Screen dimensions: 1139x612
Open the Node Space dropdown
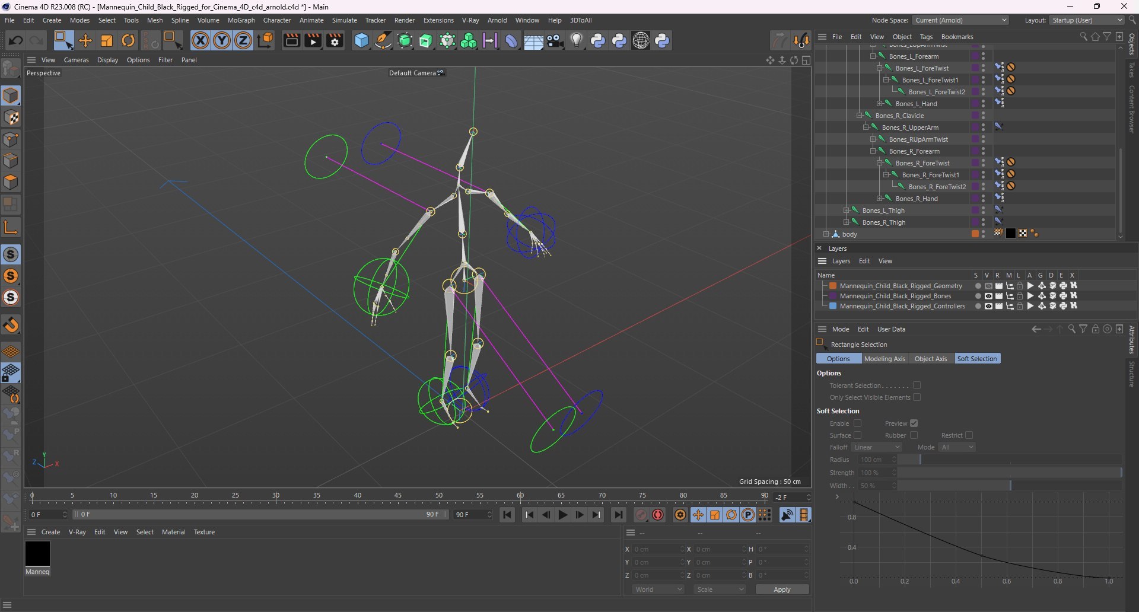(x=960, y=20)
